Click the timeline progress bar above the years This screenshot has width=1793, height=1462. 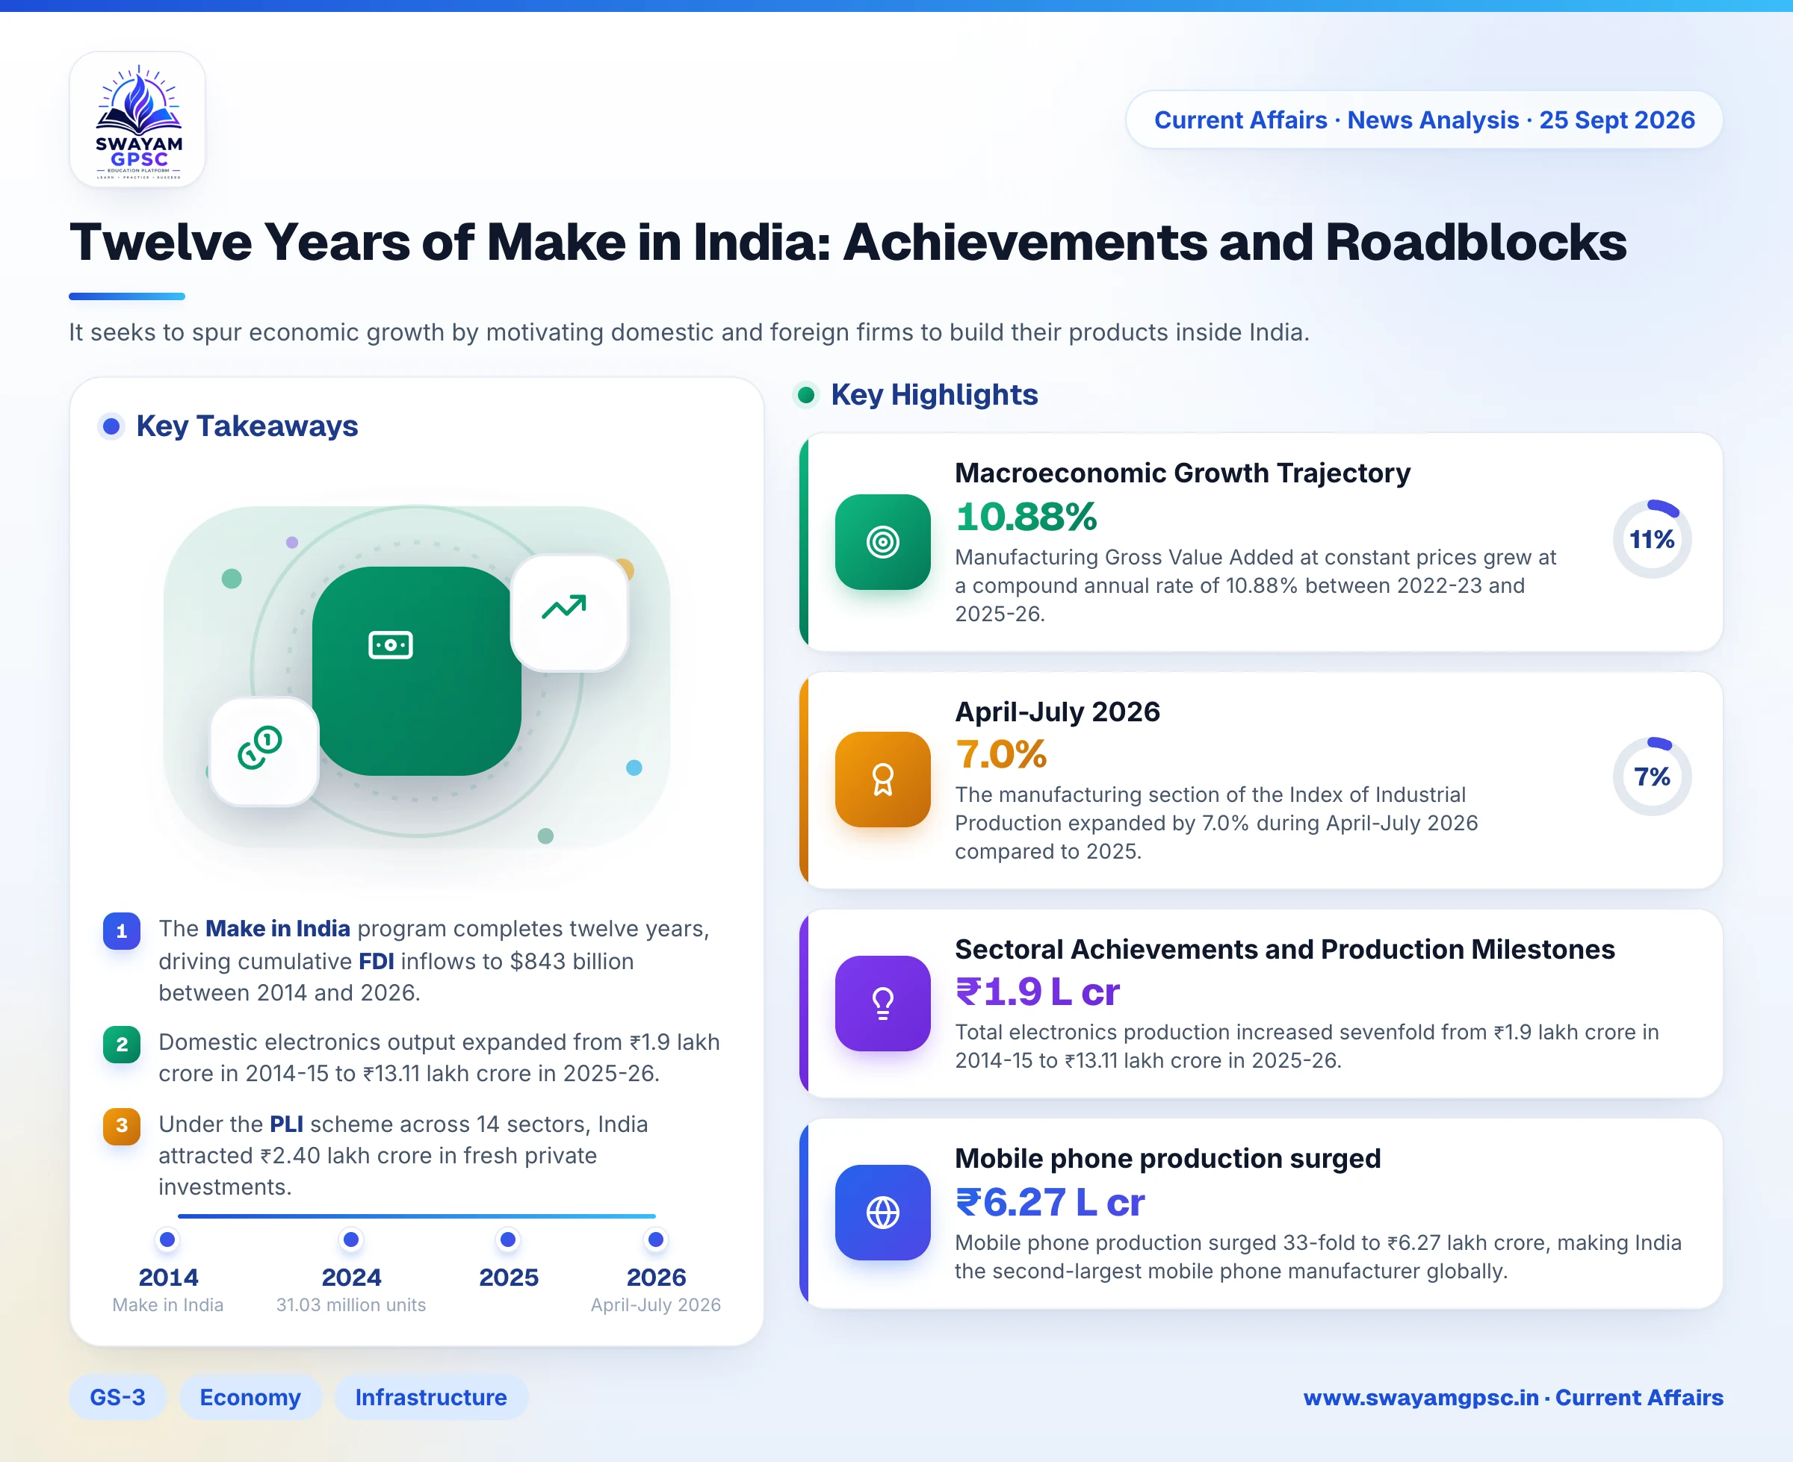416,1216
